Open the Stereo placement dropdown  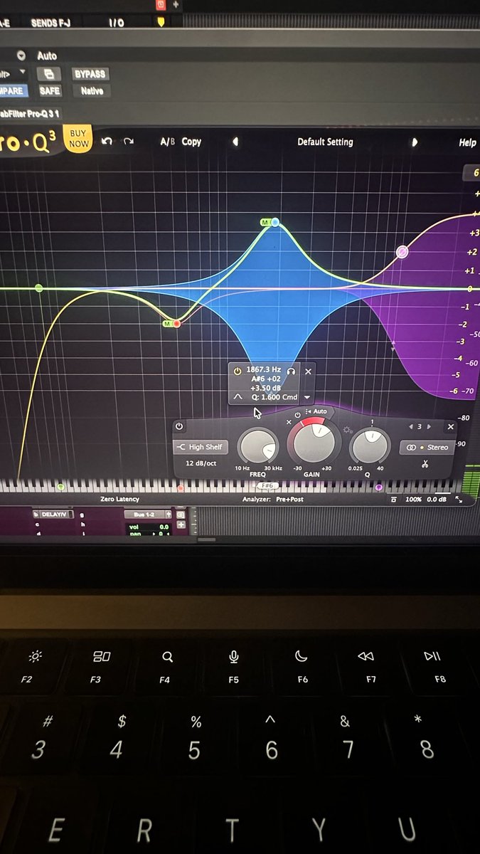pos(427,447)
